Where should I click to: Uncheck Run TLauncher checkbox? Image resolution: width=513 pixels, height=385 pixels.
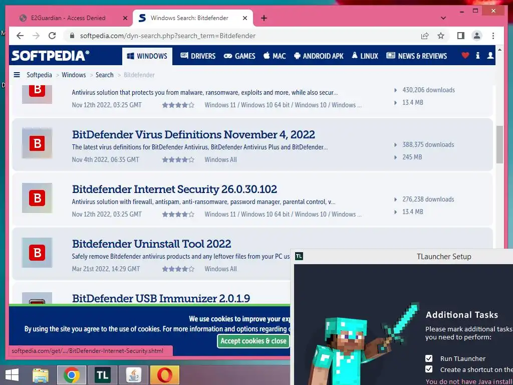tap(429, 358)
